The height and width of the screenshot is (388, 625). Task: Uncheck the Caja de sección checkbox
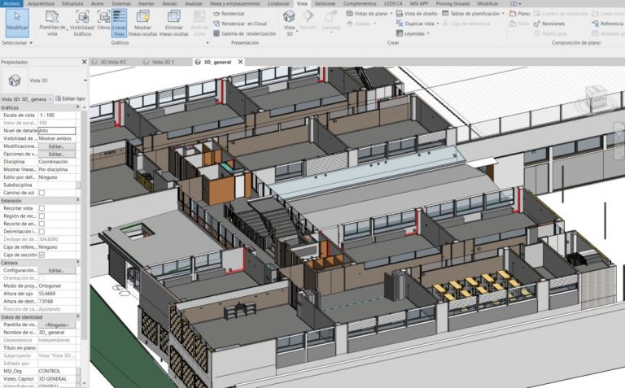[x=42, y=255]
